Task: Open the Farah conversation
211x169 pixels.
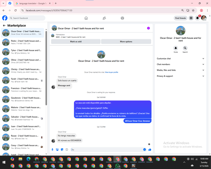Action: [22, 80]
